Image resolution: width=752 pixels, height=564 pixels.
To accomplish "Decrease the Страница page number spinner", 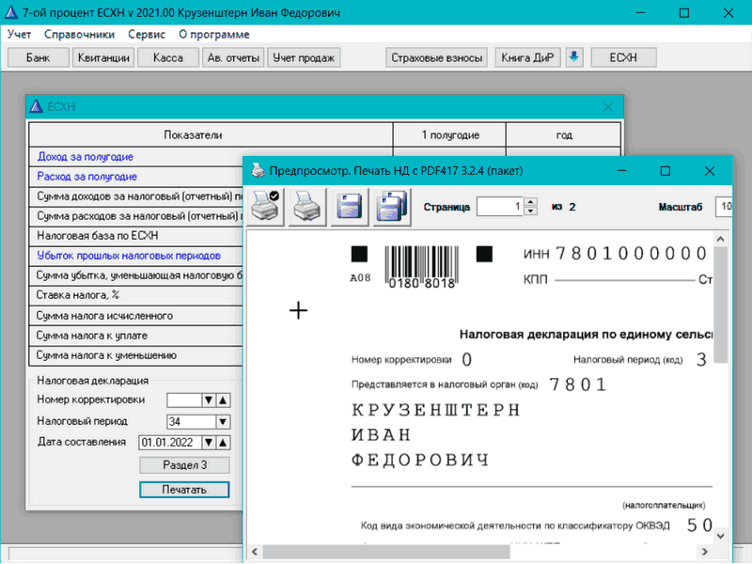I will pyautogui.click(x=531, y=211).
